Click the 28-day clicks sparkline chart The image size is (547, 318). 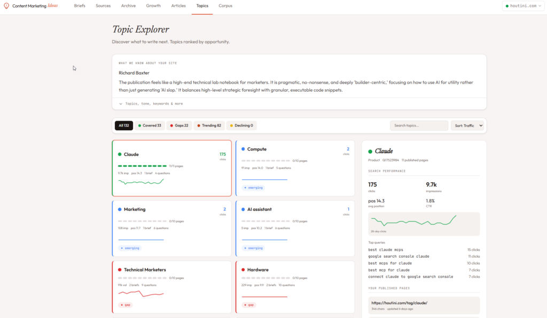pyautogui.click(x=424, y=223)
